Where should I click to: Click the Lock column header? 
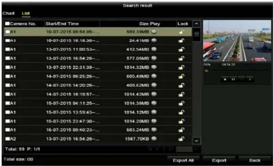pos(183,24)
